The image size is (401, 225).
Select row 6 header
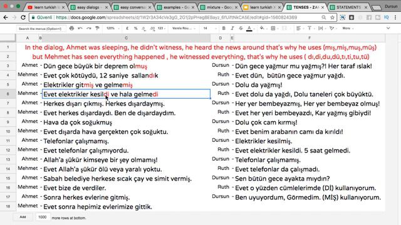(x=8, y=94)
